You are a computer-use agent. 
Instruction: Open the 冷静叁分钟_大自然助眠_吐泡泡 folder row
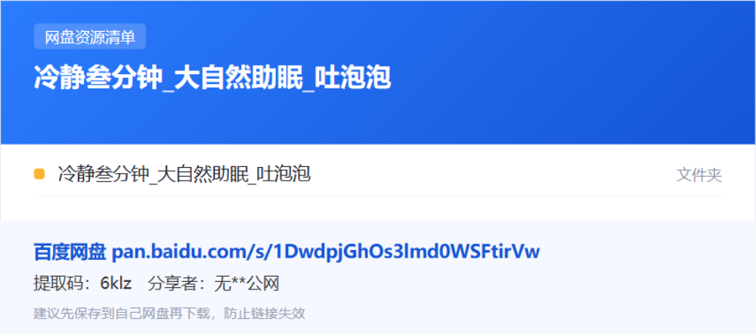(x=377, y=175)
